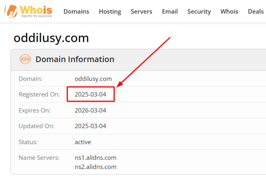Viewport: 266px width, 179px height.
Task: Open the Domains menu
Action: (76, 12)
